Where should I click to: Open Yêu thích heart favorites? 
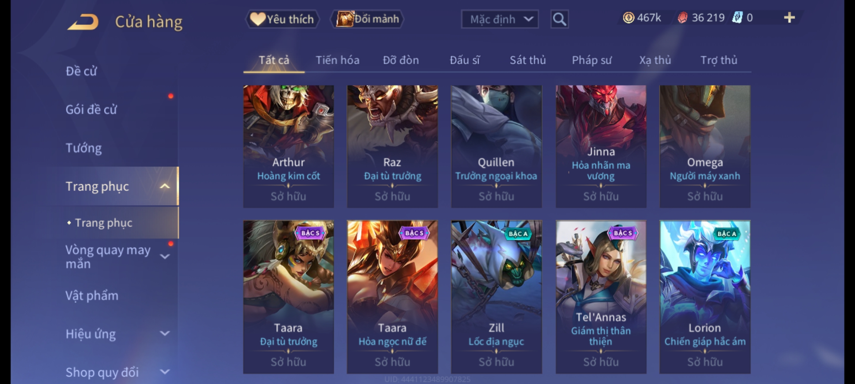282,19
